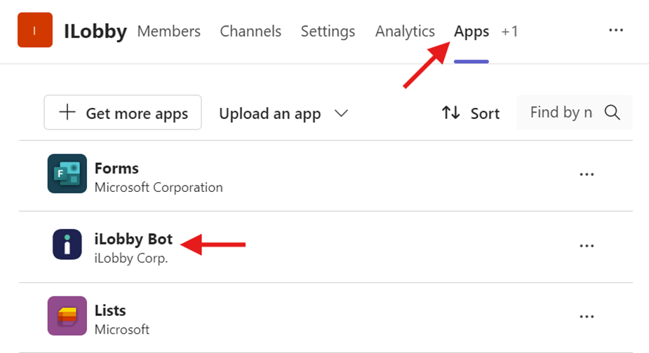Click the Microsoft publisher under Lists

[122, 329]
